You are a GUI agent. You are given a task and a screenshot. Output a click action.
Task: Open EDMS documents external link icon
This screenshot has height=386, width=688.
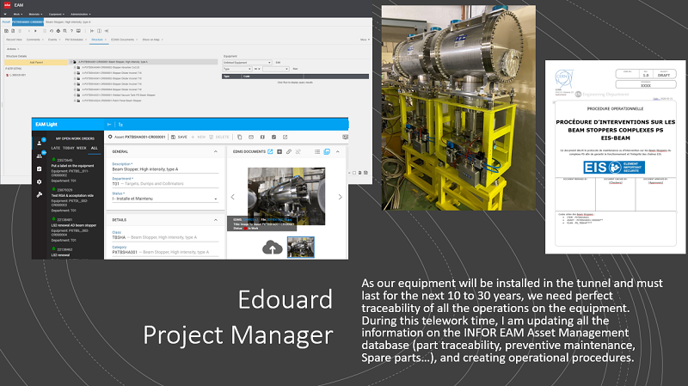tap(270, 152)
